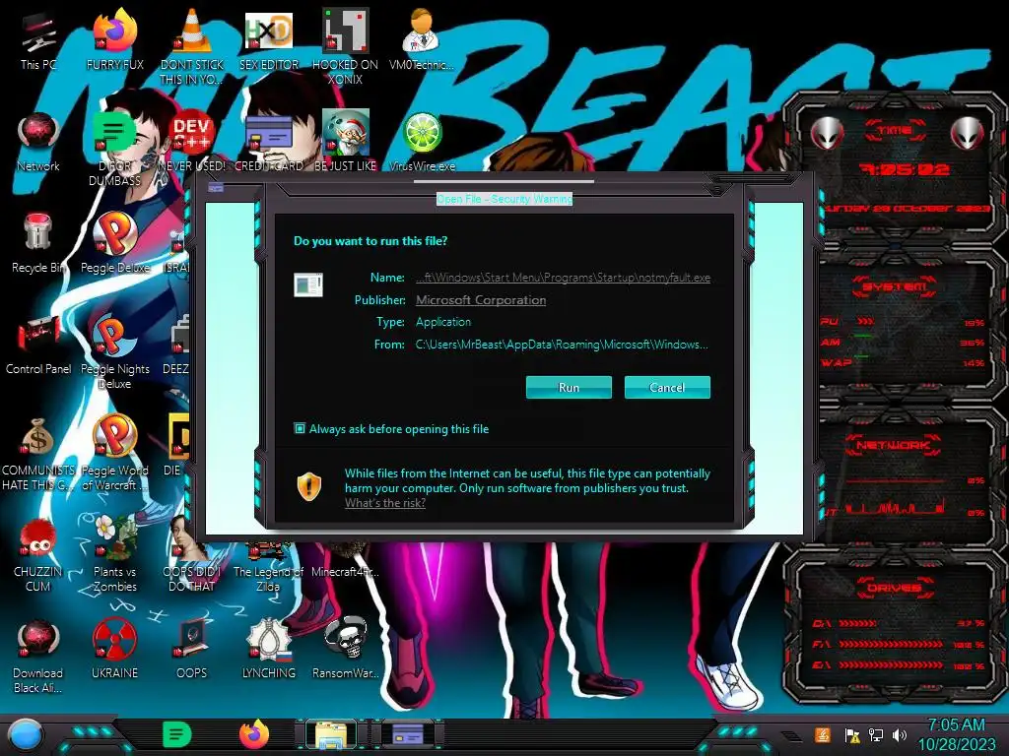Click the left alien head in TIME widget
The width and height of the screenshot is (1009, 756).
(x=826, y=133)
